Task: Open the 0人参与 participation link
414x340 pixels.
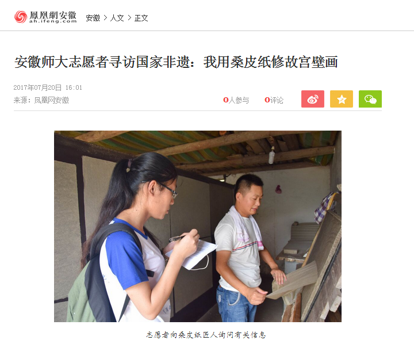Action: pos(236,100)
